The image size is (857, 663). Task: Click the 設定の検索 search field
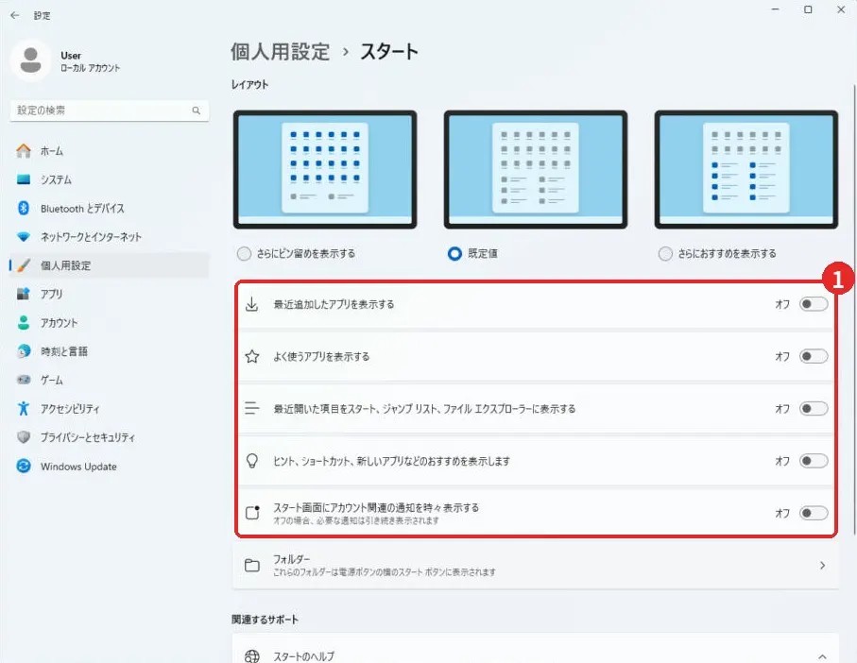(110, 110)
